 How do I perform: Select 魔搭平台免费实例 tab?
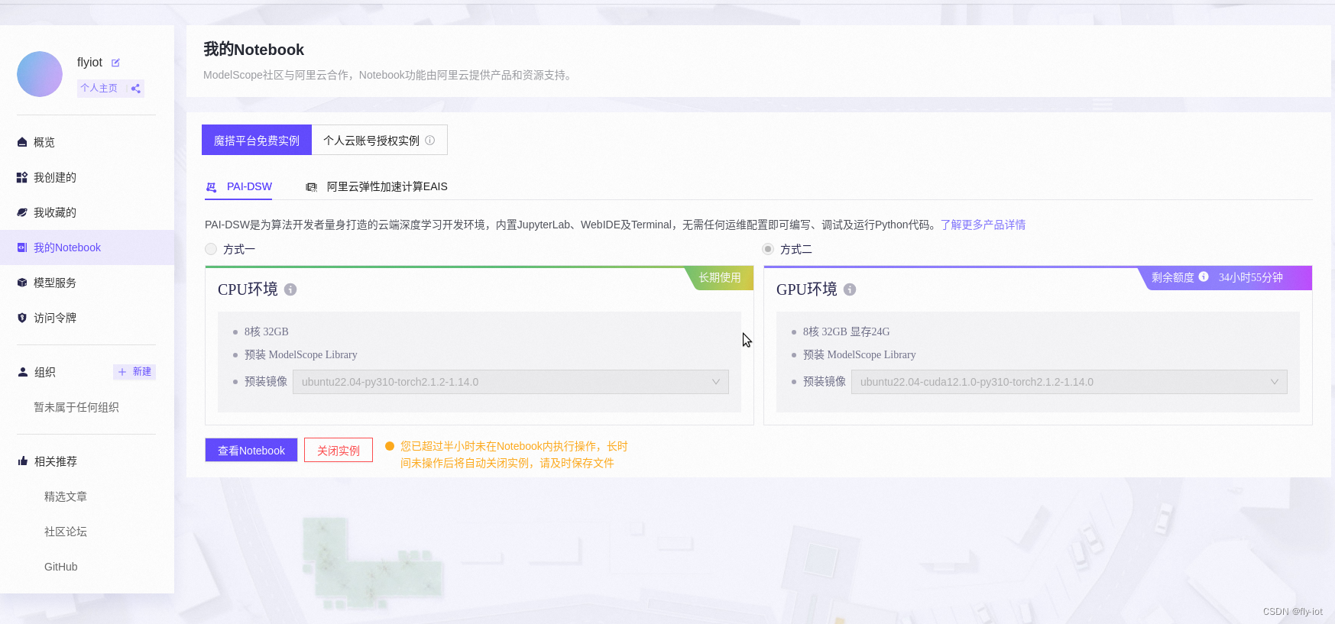click(x=257, y=141)
